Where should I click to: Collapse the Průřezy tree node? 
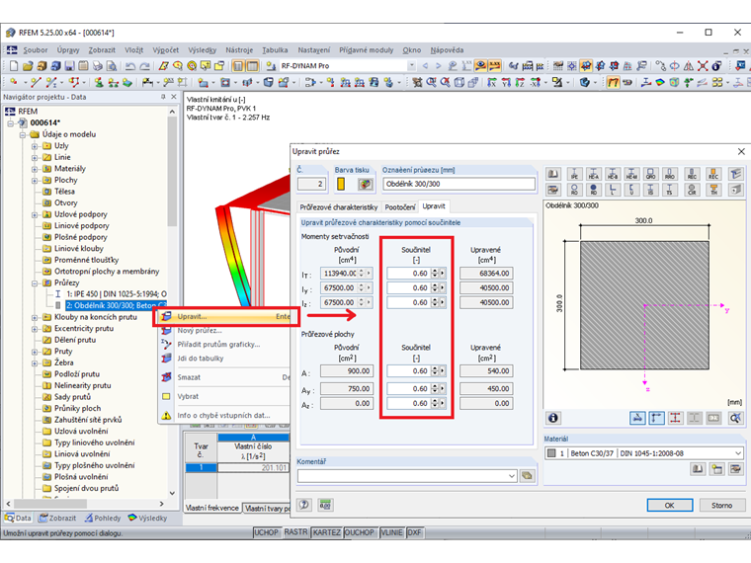35,282
